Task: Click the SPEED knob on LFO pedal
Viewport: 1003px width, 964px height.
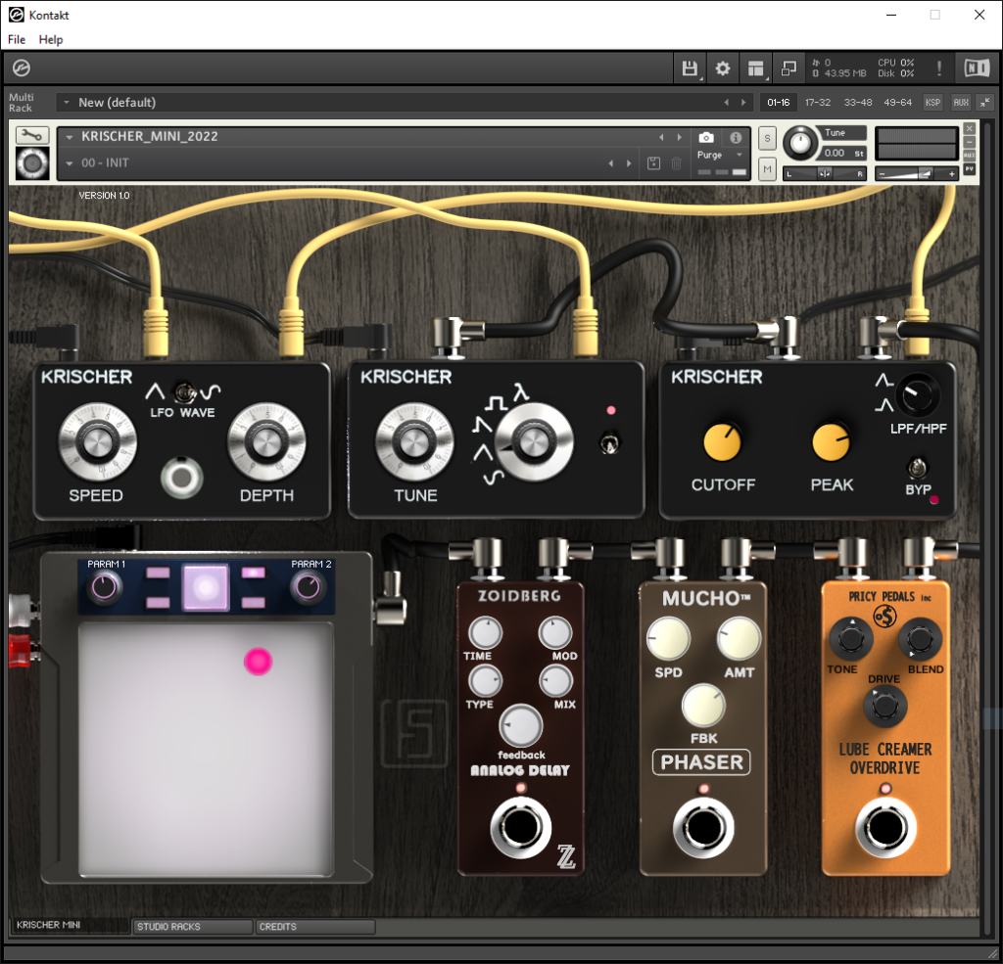Action: click(x=97, y=441)
